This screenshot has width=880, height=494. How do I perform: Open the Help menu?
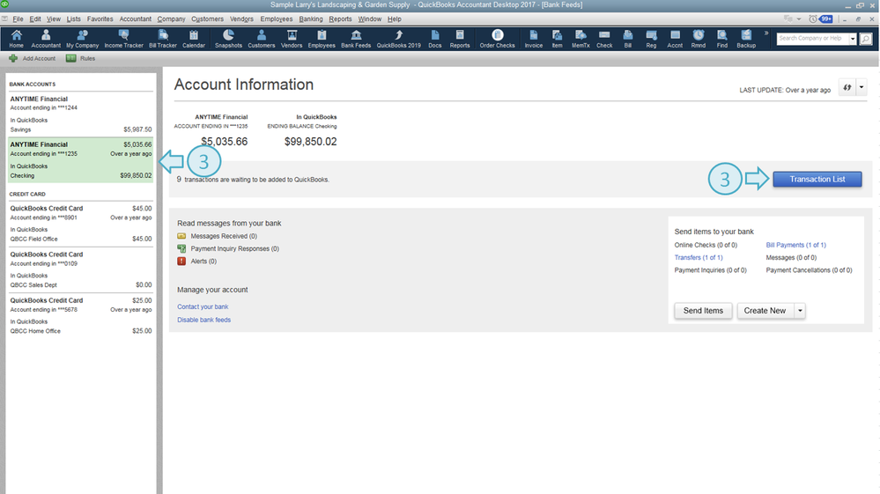(395, 19)
